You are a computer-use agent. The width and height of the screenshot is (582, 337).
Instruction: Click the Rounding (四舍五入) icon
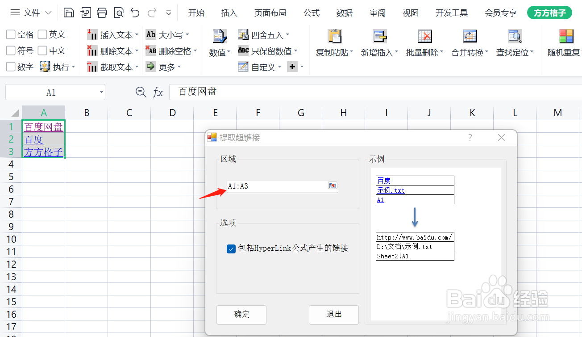tap(243, 34)
